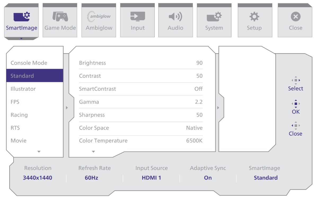
Task: Open the value panel using the right arrow after the settings list
Action: coord(218,108)
